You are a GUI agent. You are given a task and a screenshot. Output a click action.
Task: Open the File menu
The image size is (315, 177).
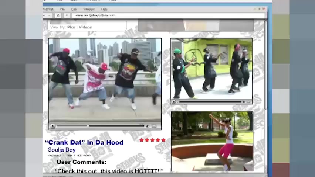62,10
